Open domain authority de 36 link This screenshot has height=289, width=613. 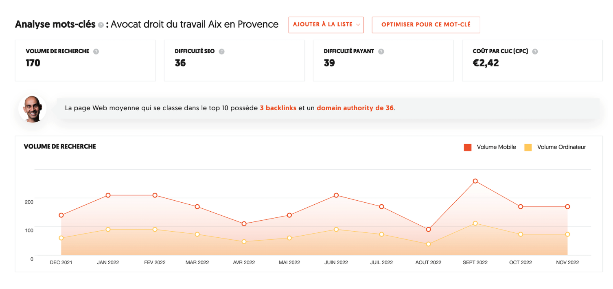(355, 108)
